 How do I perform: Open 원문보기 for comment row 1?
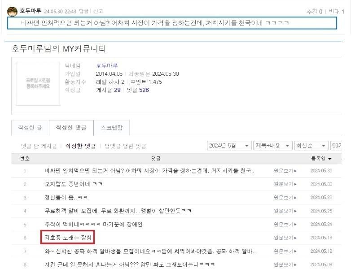(285, 171)
